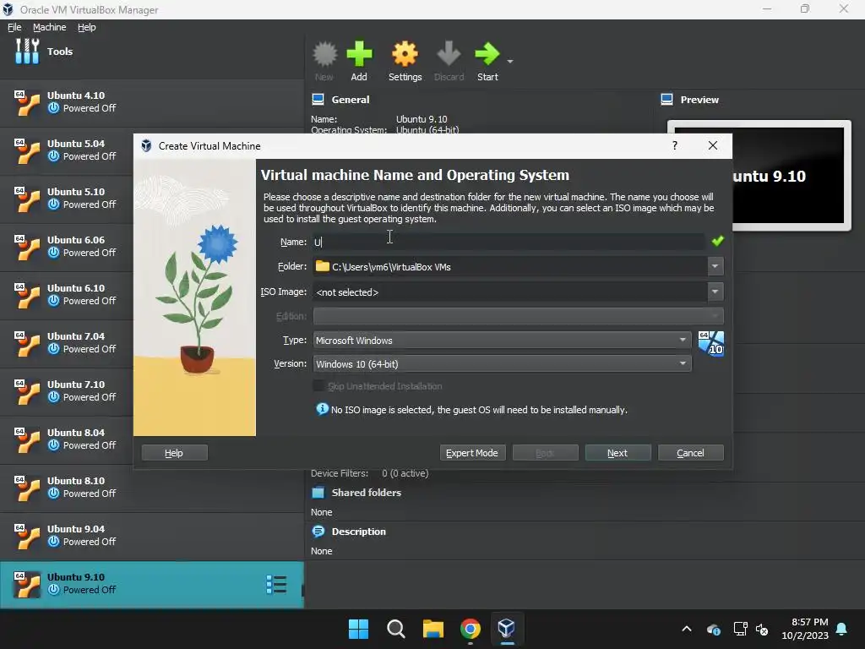Click the Preview section header
The height and width of the screenshot is (649, 865).
(699, 100)
